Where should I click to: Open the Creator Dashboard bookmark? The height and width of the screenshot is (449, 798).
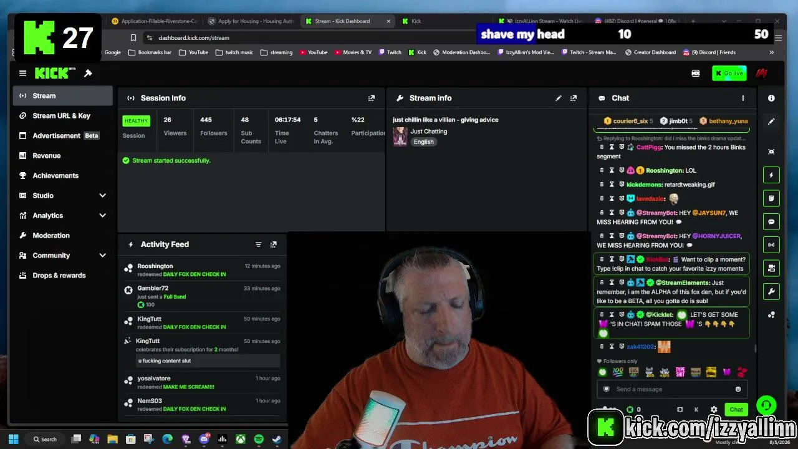pyautogui.click(x=650, y=52)
